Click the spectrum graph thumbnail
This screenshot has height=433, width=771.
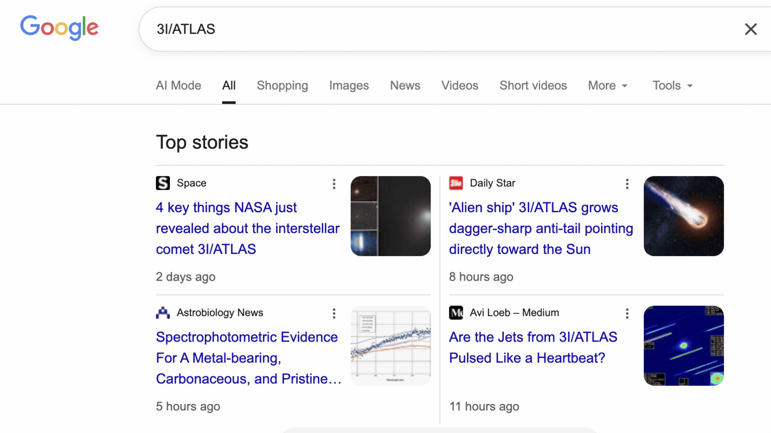pyautogui.click(x=390, y=346)
